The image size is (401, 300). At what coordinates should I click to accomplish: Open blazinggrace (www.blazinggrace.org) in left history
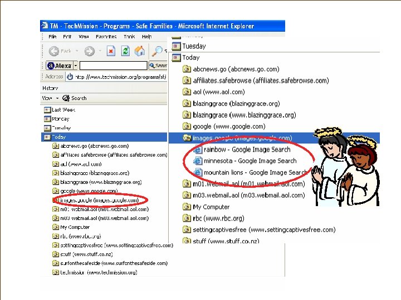point(97,182)
